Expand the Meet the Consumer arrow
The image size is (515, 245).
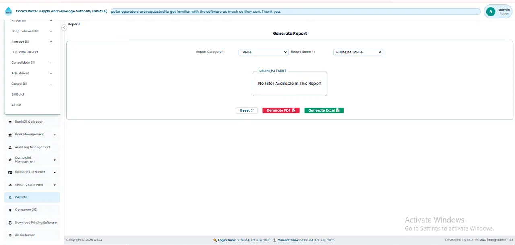coord(55,172)
